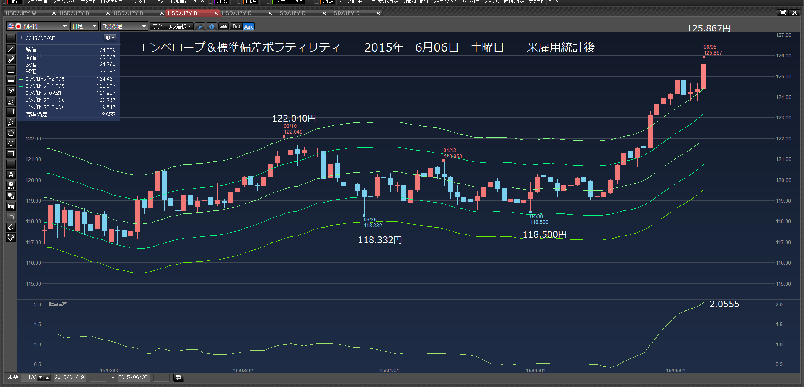The height and width of the screenshot is (387, 804).
Task: Open the ドル/円 currency pair dropdown
Action: (x=37, y=26)
